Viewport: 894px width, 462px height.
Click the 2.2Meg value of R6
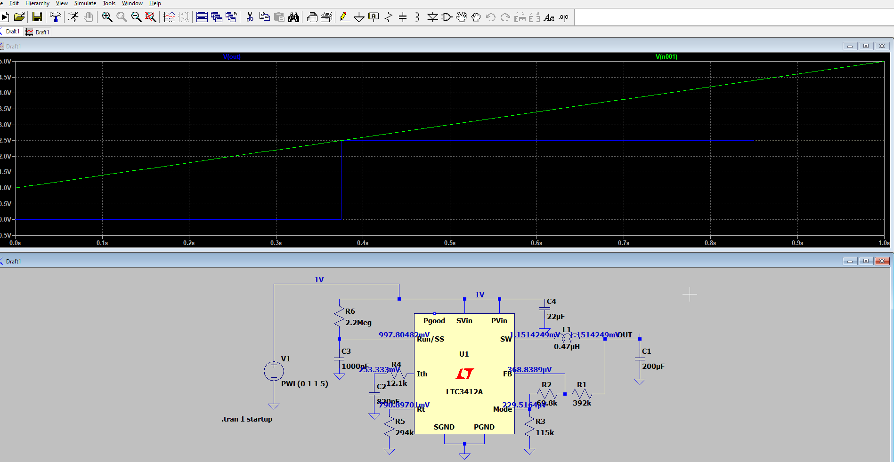point(358,323)
